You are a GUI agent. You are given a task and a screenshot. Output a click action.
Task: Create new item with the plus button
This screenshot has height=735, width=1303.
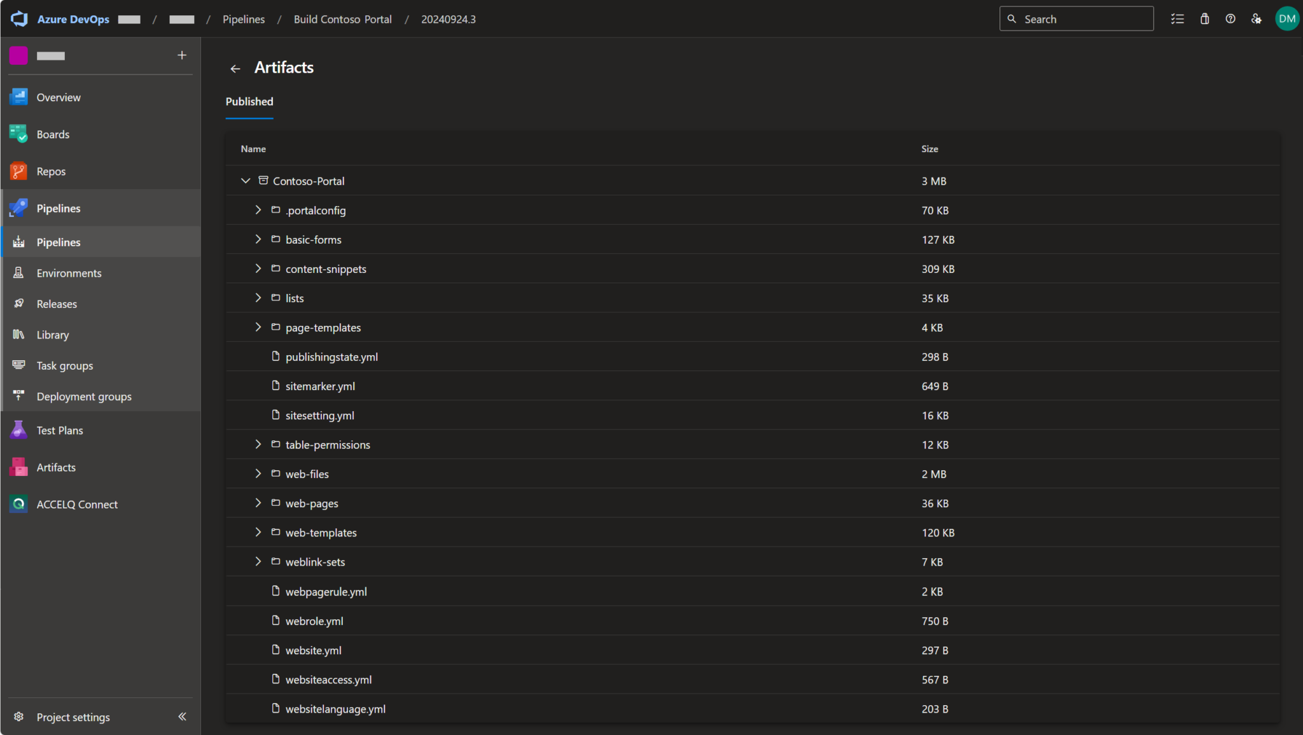click(182, 55)
